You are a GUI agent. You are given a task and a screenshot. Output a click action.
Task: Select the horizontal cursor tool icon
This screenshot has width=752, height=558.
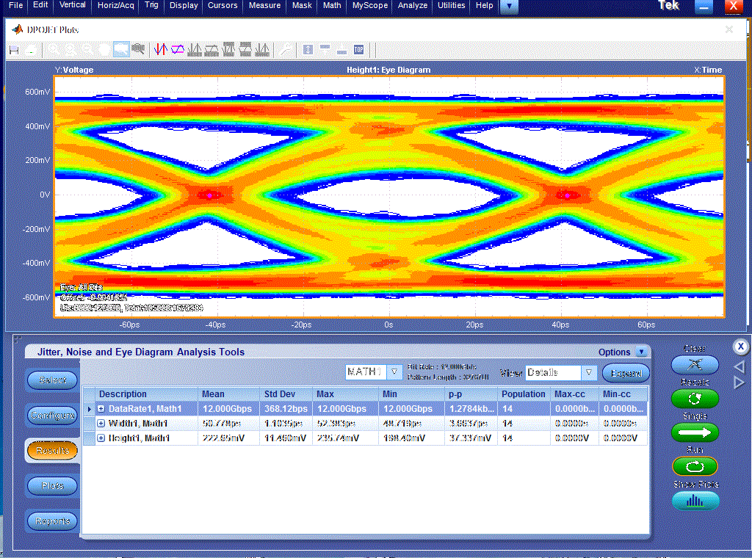click(x=178, y=49)
